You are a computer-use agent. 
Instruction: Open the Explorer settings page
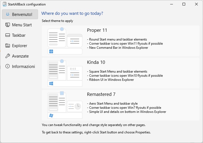(20, 46)
